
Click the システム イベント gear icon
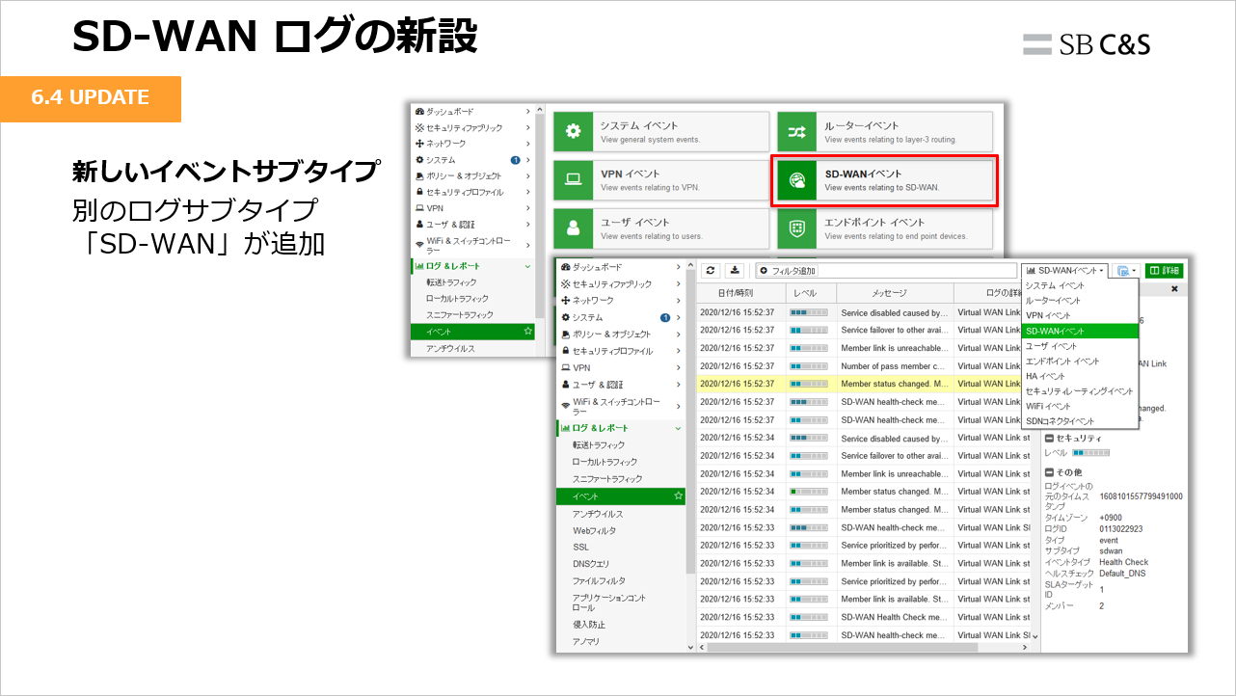(573, 129)
